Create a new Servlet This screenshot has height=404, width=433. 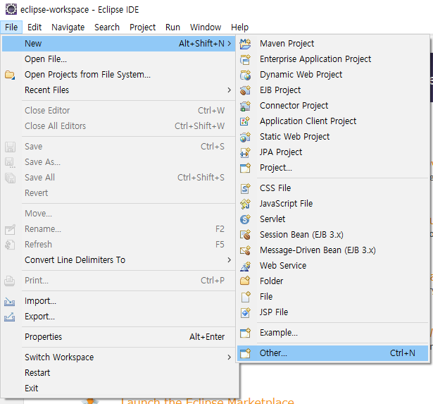click(332, 219)
